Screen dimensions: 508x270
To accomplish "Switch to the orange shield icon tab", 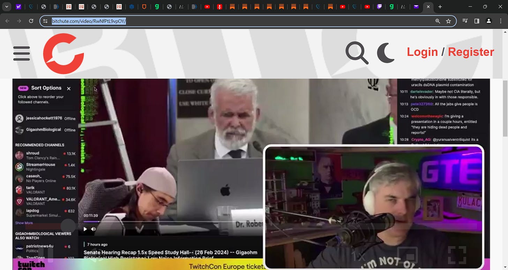I will click(x=144, y=7).
